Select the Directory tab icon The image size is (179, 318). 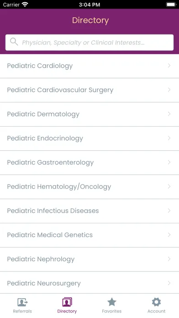pos(67,302)
